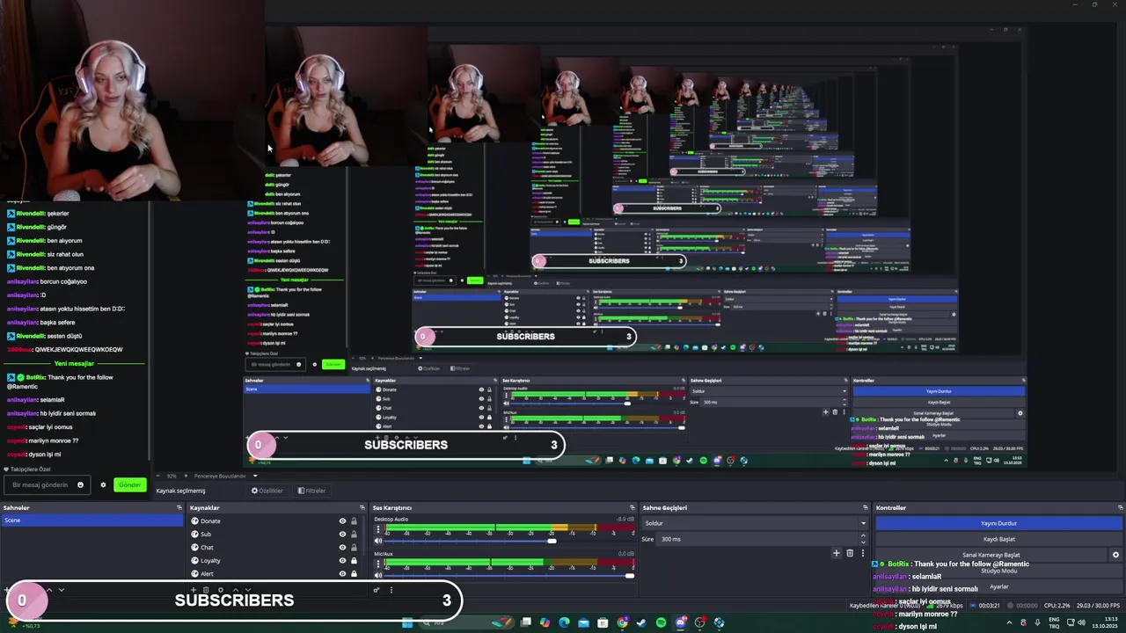The width and height of the screenshot is (1126, 633).
Task: Open virtual camera settings gear
Action: click(1115, 555)
